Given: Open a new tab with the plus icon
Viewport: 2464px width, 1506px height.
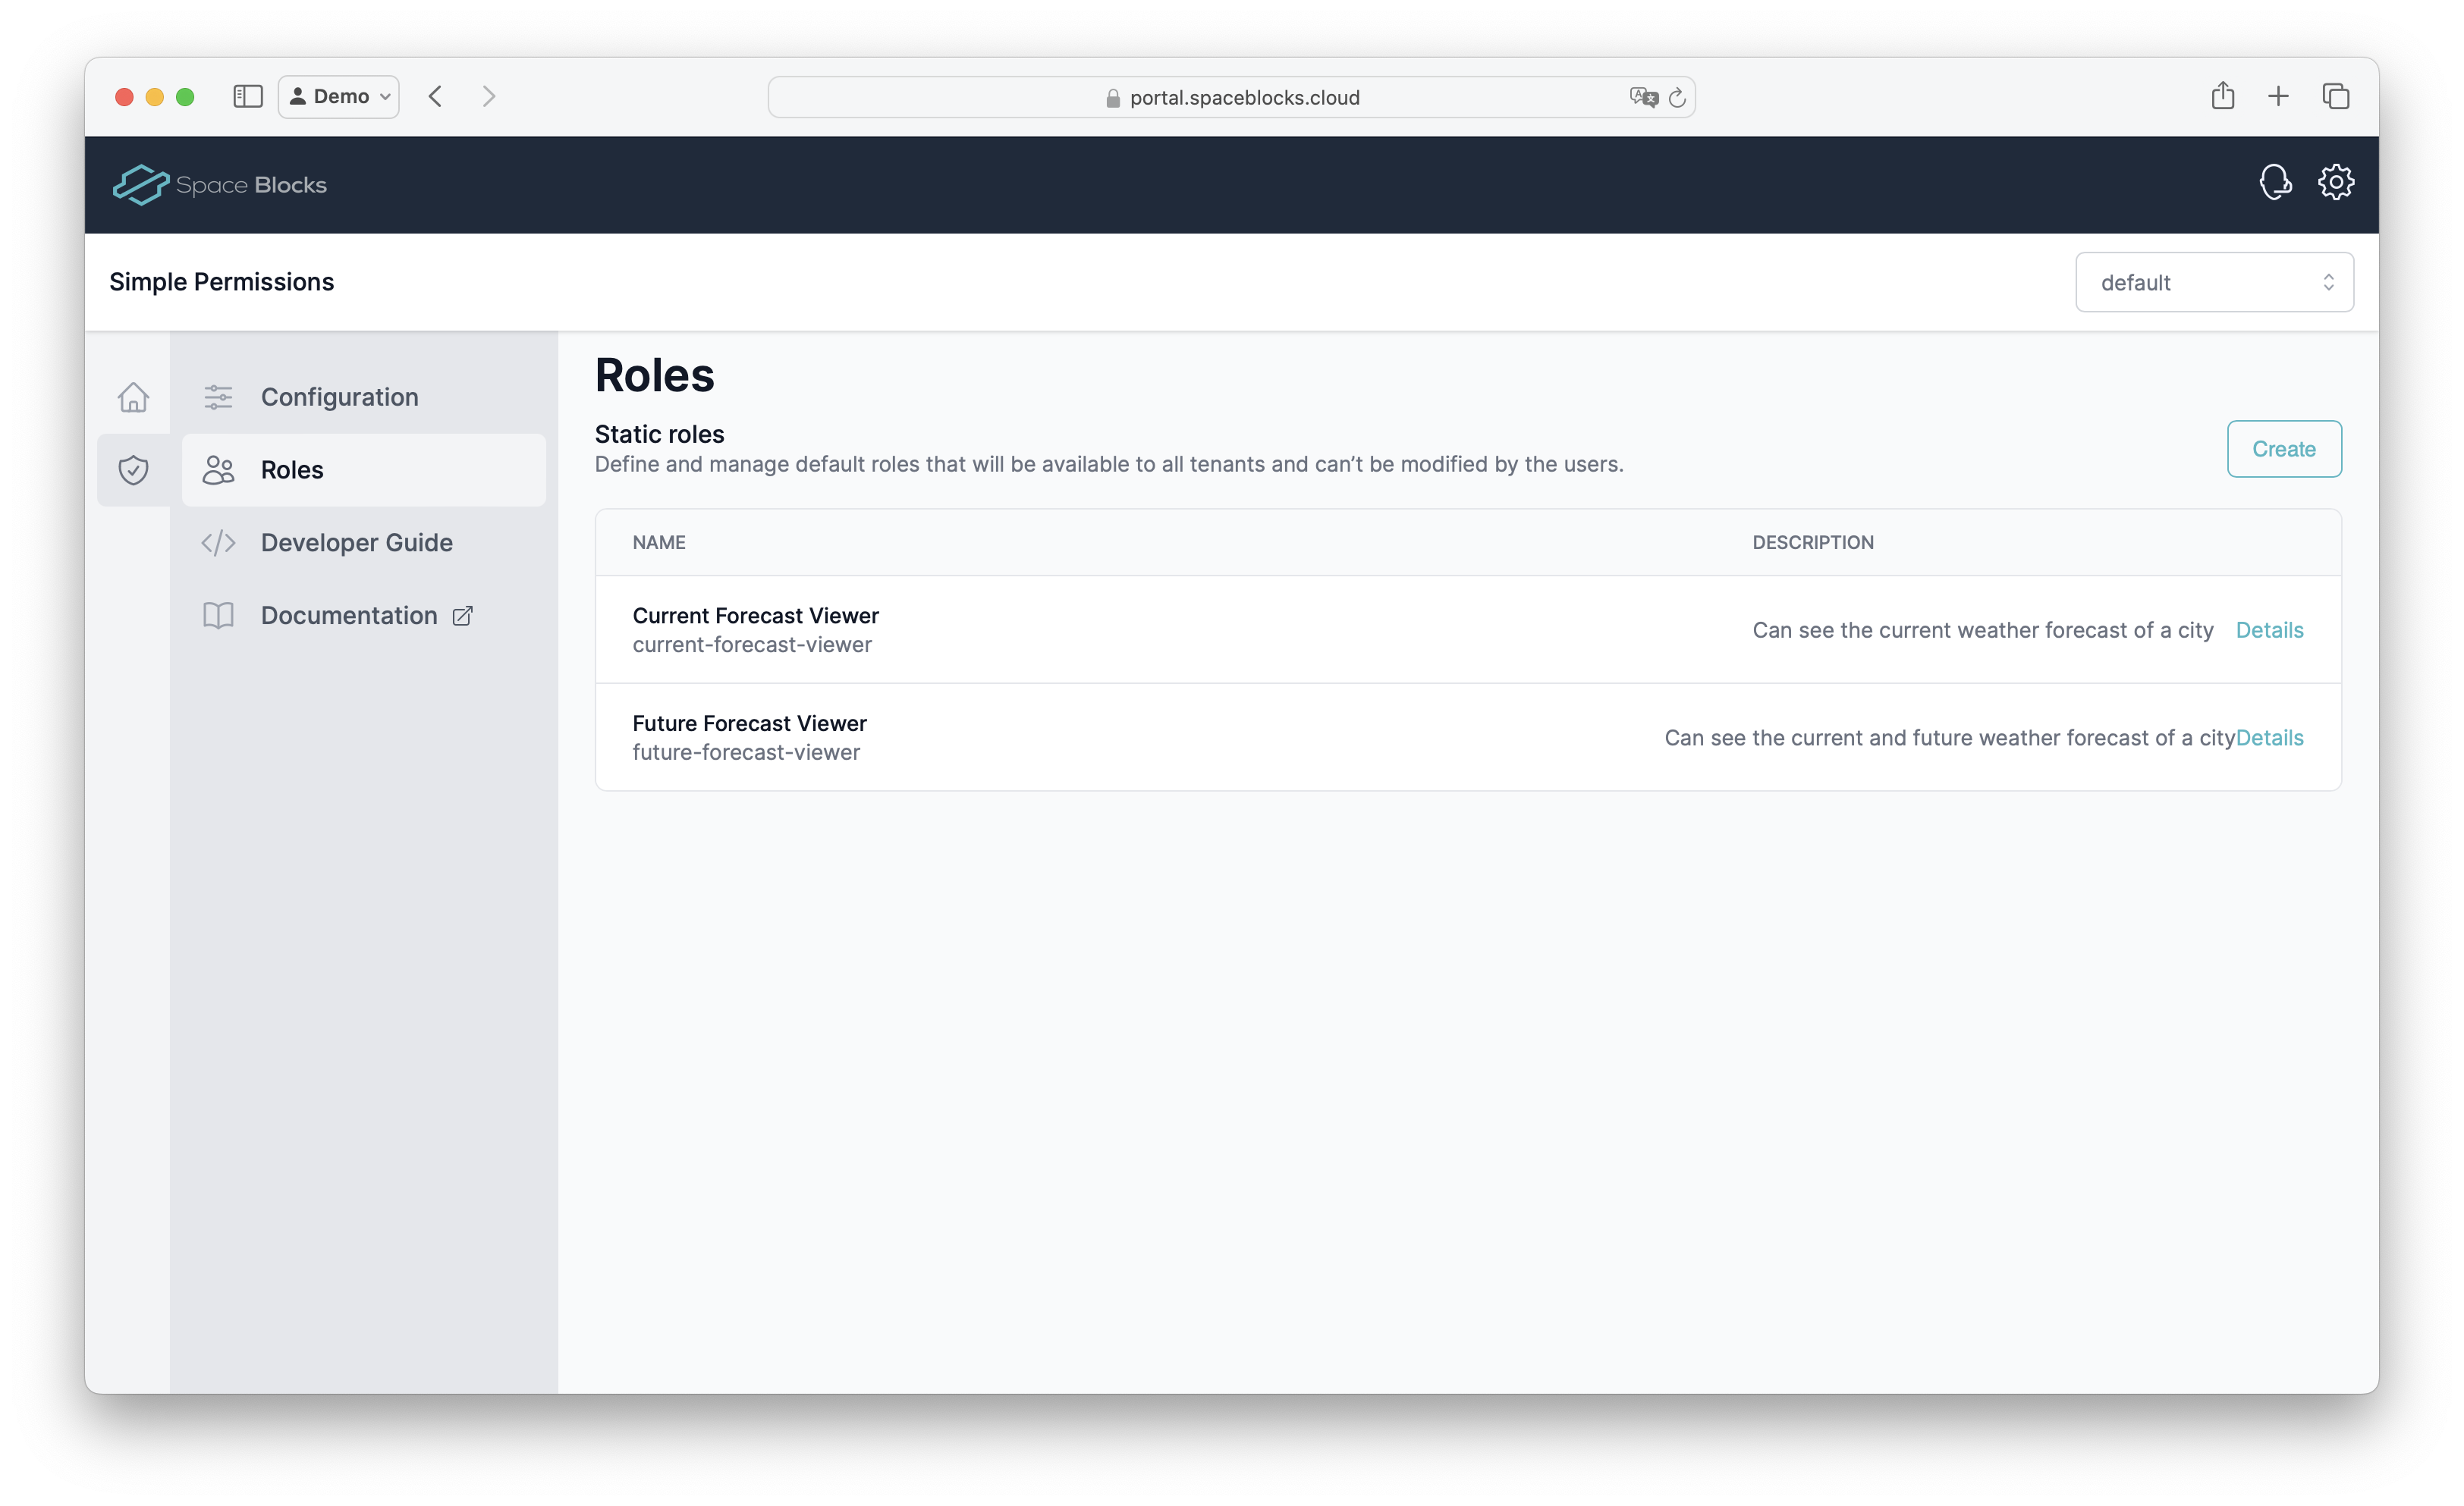Looking at the screenshot, I should [2278, 97].
